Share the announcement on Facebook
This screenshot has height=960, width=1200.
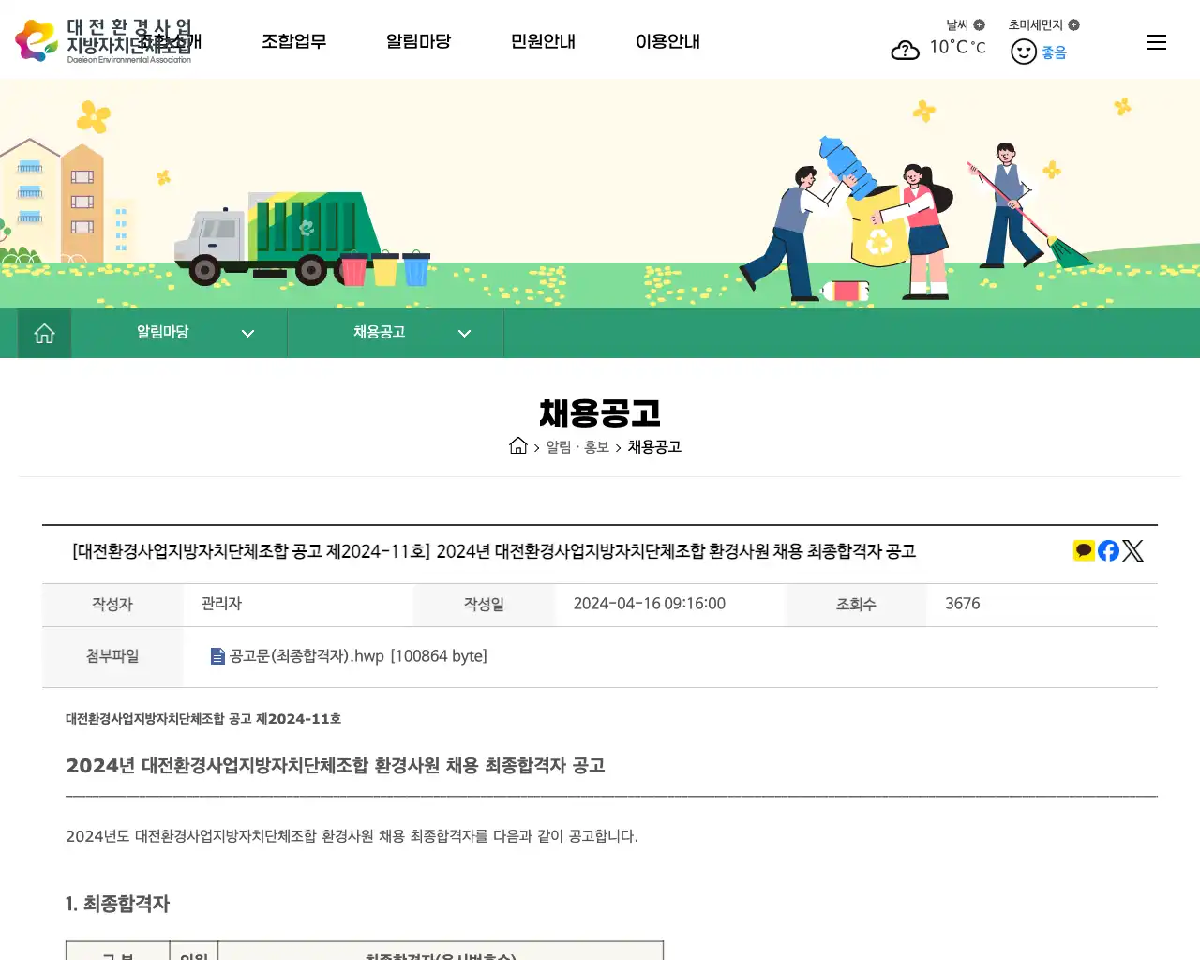pyautogui.click(x=1108, y=550)
